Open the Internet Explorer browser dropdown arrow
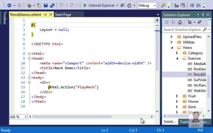 click(117, 6)
